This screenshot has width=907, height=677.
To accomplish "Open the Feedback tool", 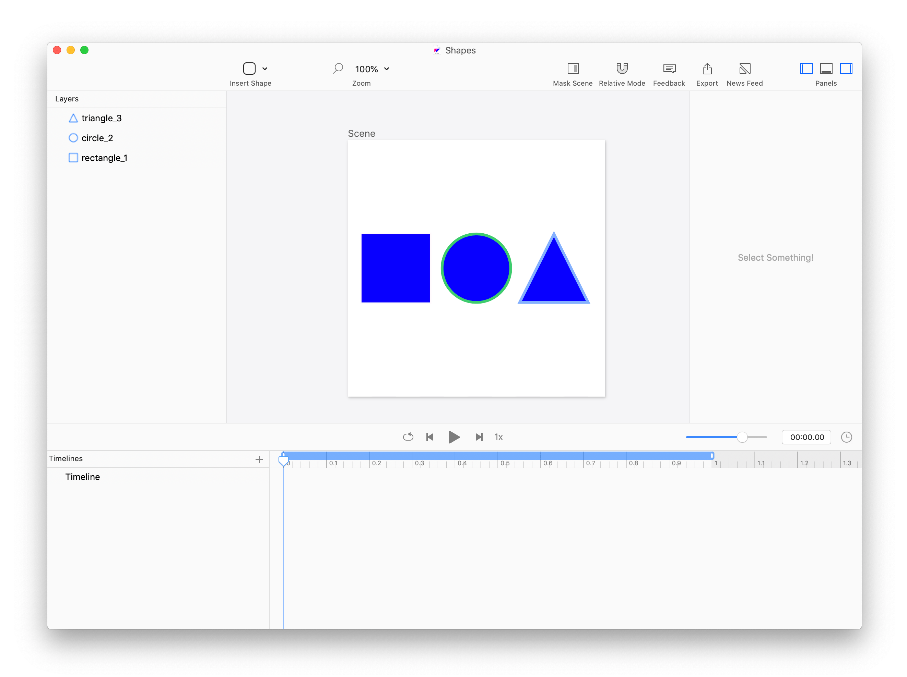I will pyautogui.click(x=669, y=69).
